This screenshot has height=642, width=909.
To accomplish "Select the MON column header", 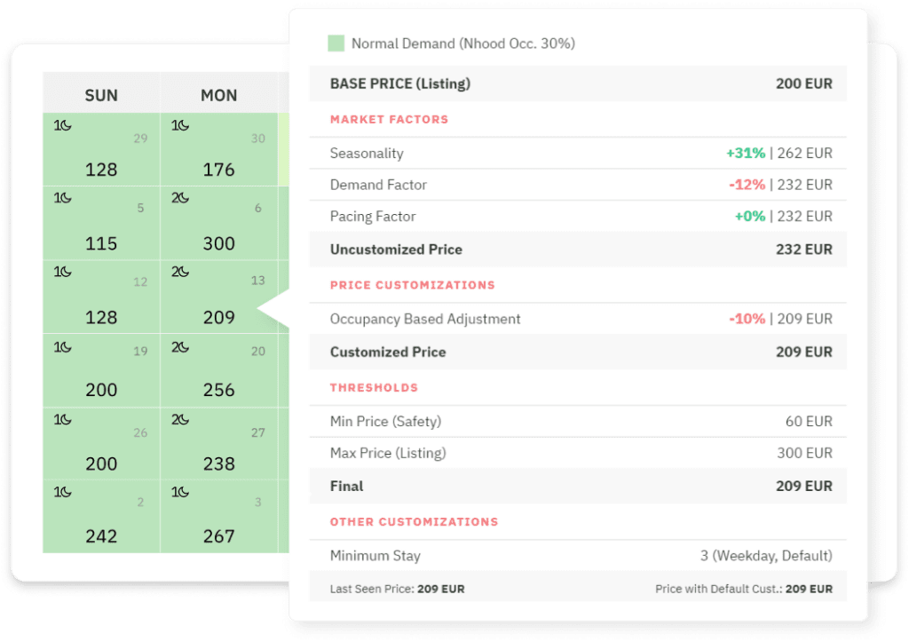I will [x=218, y=94].
